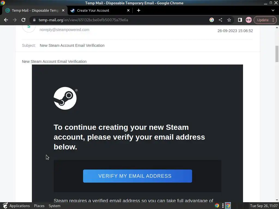Close the Create Your Account tab
279x209 pixels.
(x=128, y=11)
